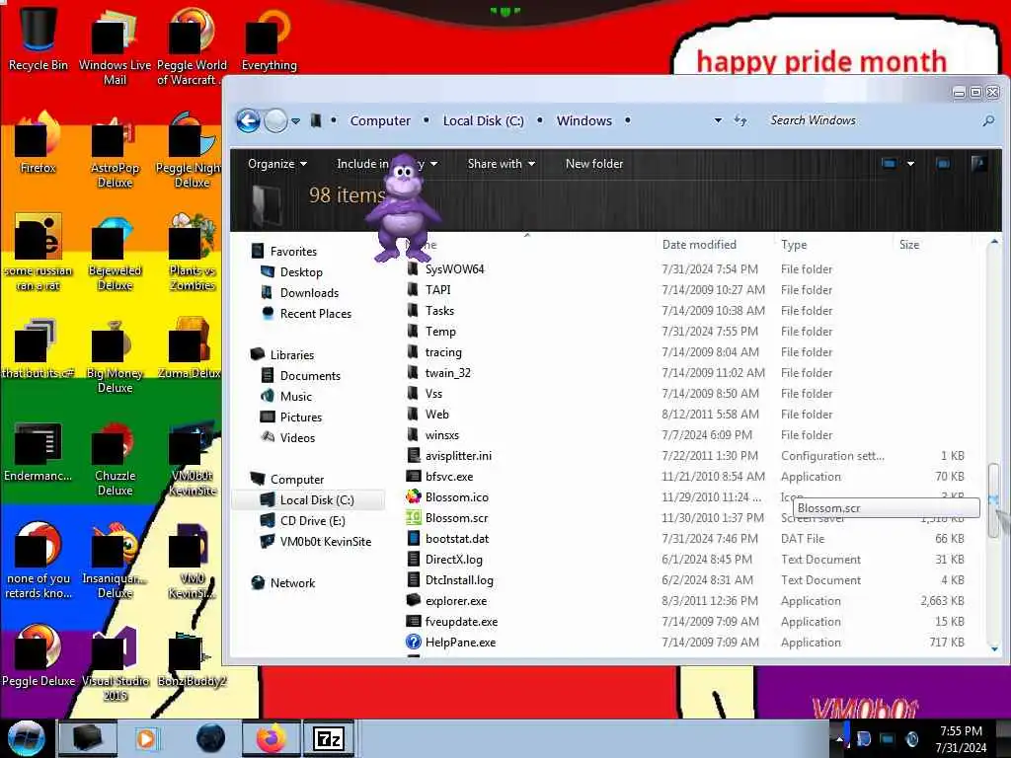Select Computer in the navigation pane
Viewport: 1011px width, 758px height.
(x=296, y=480)
